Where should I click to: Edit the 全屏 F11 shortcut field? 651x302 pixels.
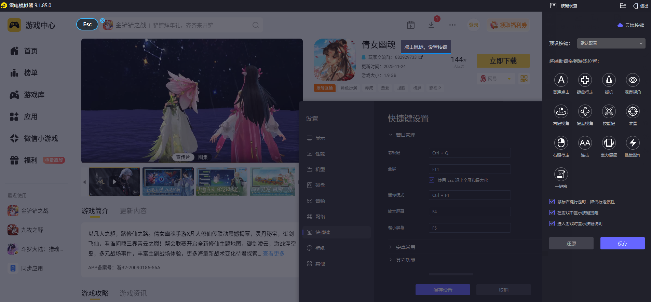coord(470,169)
